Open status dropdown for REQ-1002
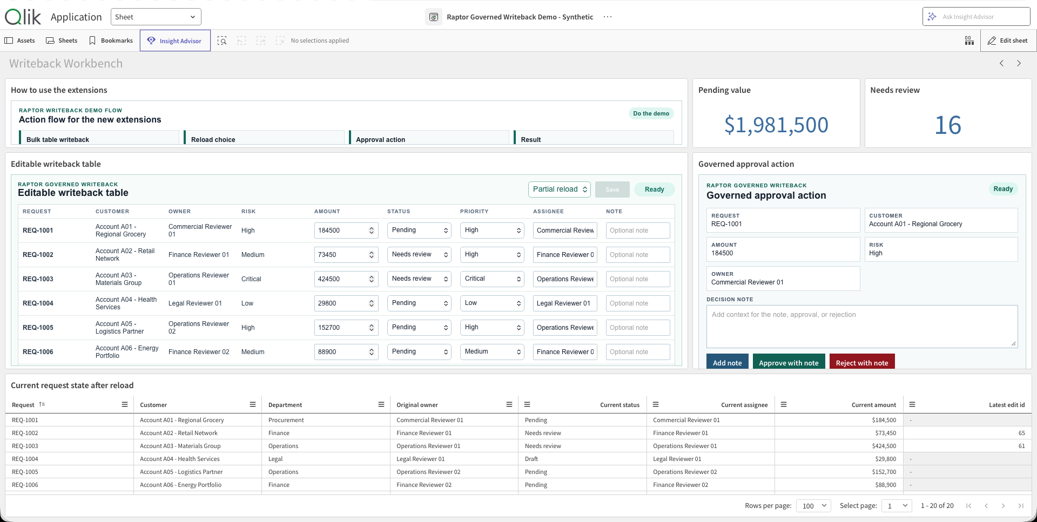This screenshot has height=522, width=1037. tap(420, 254)
